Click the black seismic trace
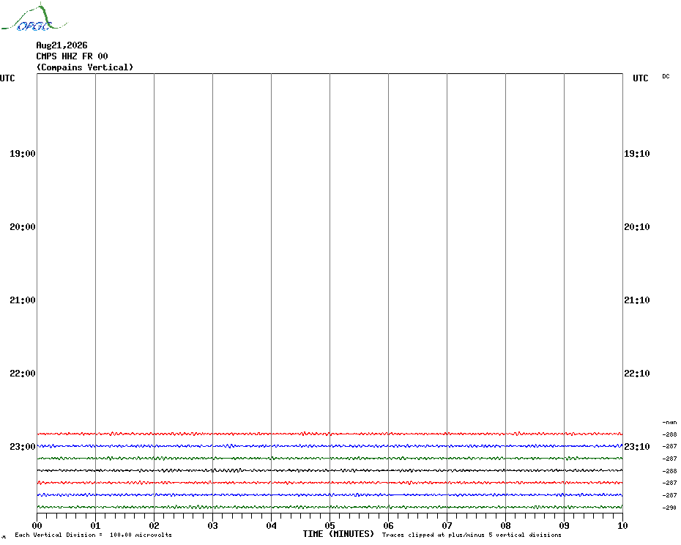 coord(330,470)
